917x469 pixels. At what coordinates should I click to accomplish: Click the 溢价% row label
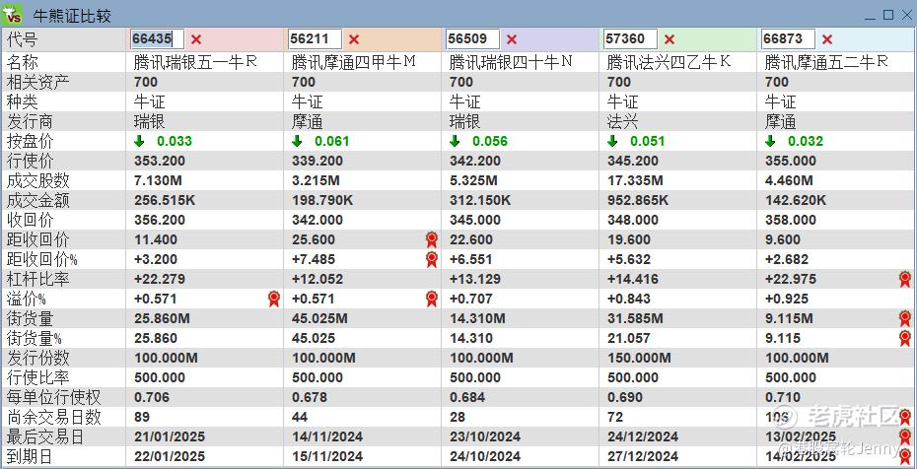[27, 300]
